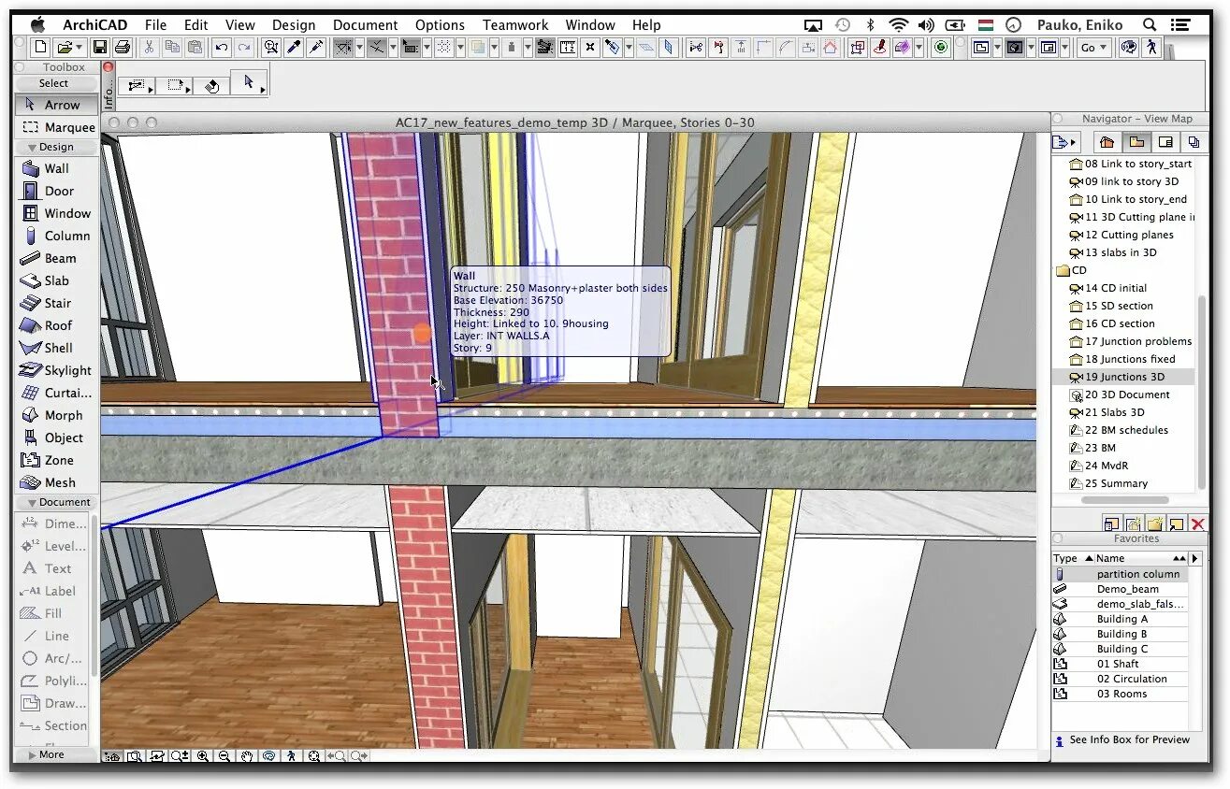Open Spotlight search in menu bar
This screenshot has width=1230, height=789.
coord(1150,25)
